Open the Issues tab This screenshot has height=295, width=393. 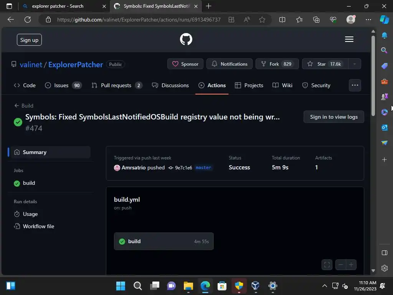[63, 85]
